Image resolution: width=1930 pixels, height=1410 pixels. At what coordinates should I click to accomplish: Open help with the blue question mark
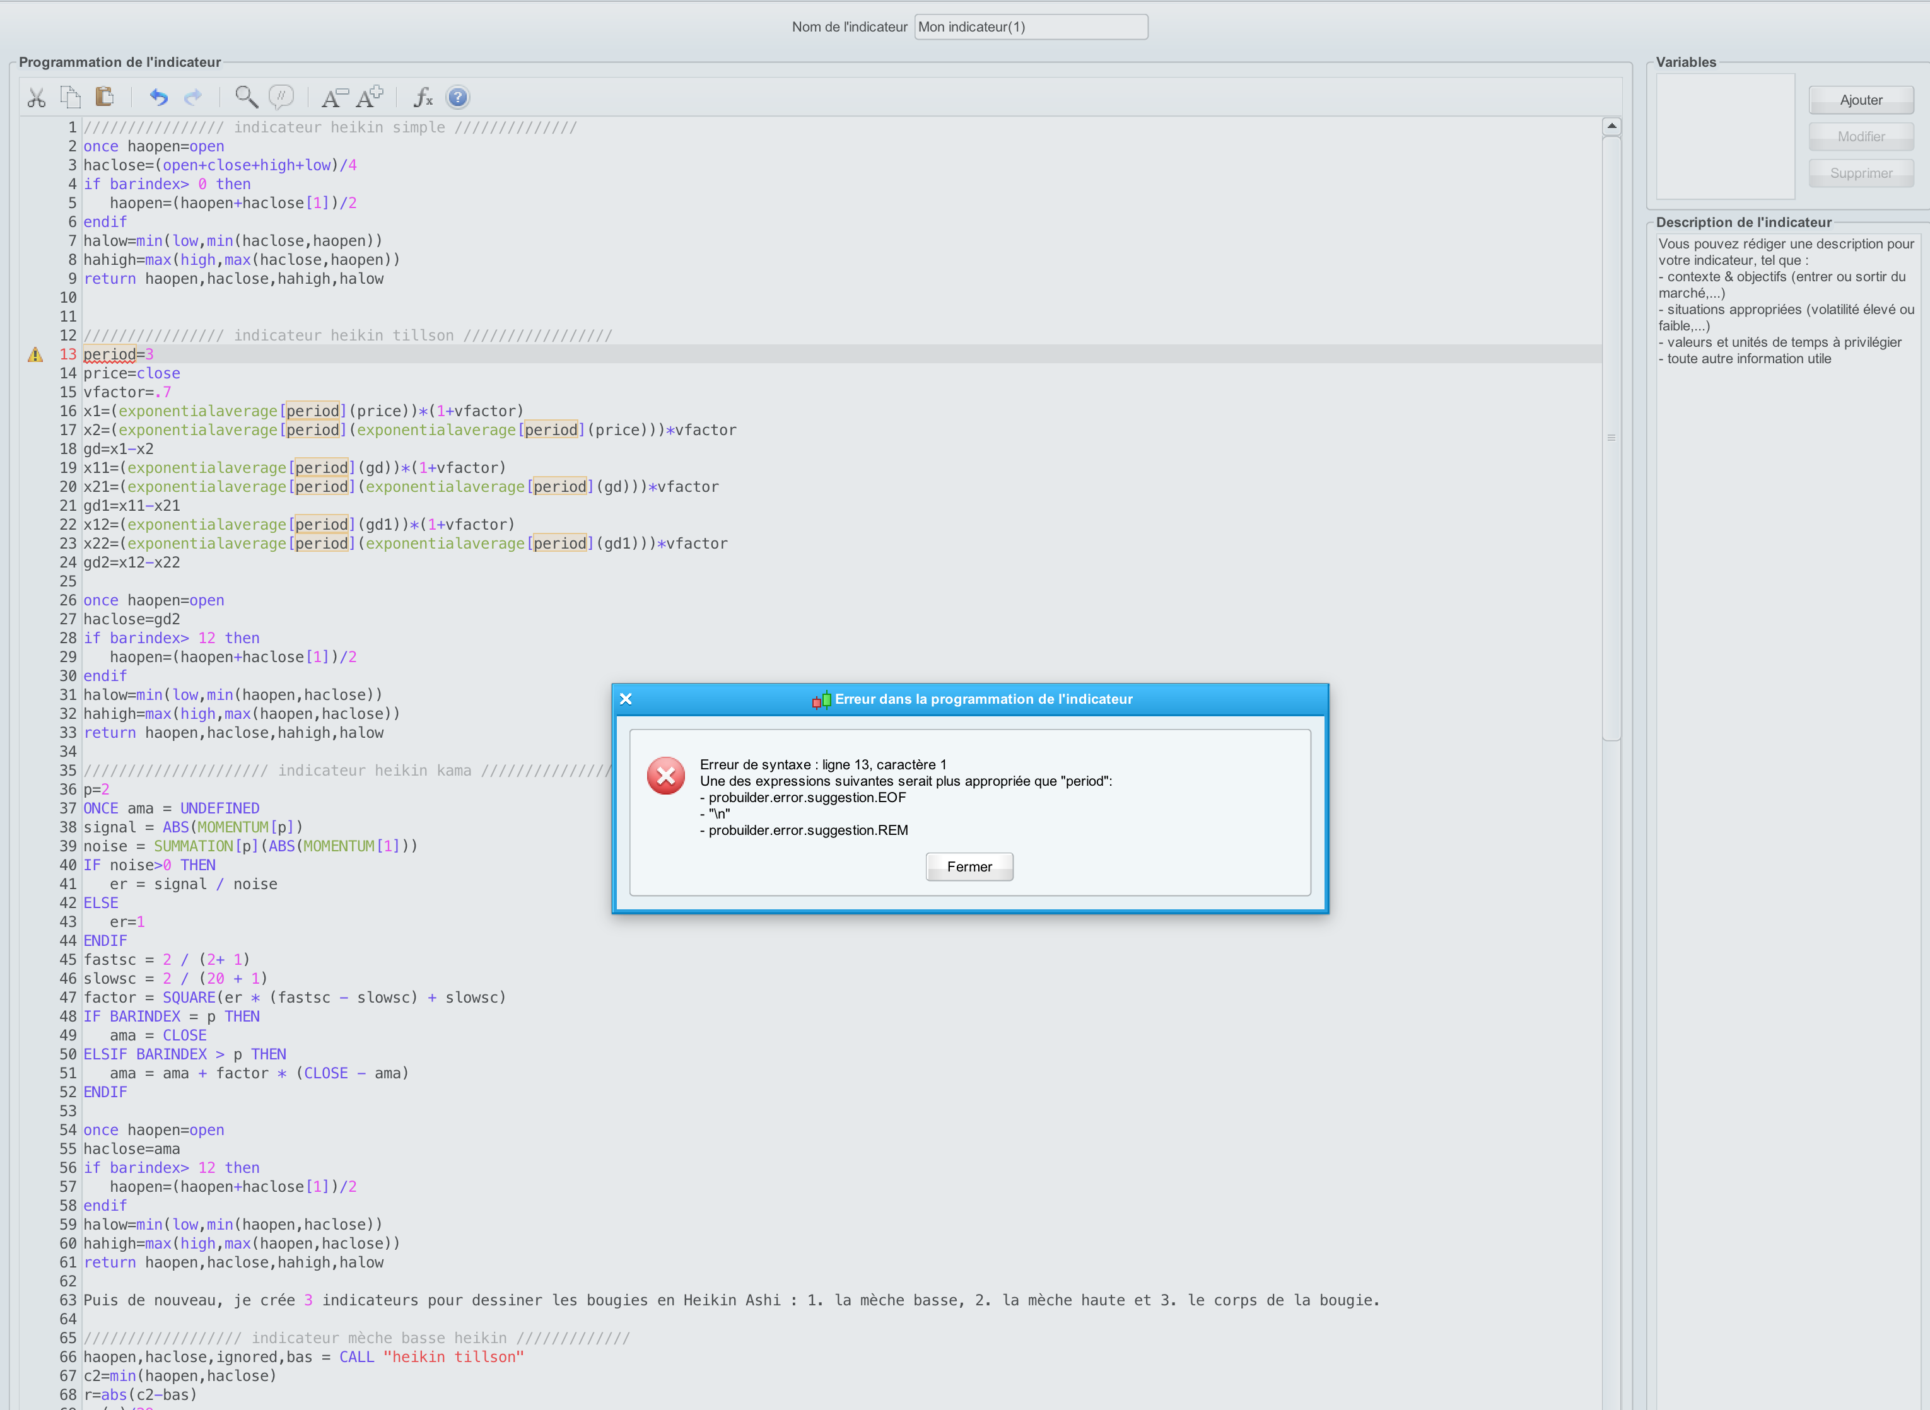457,97
